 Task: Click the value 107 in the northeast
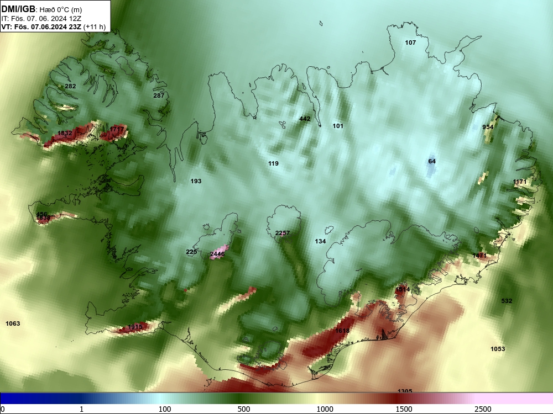coord(410,43)
